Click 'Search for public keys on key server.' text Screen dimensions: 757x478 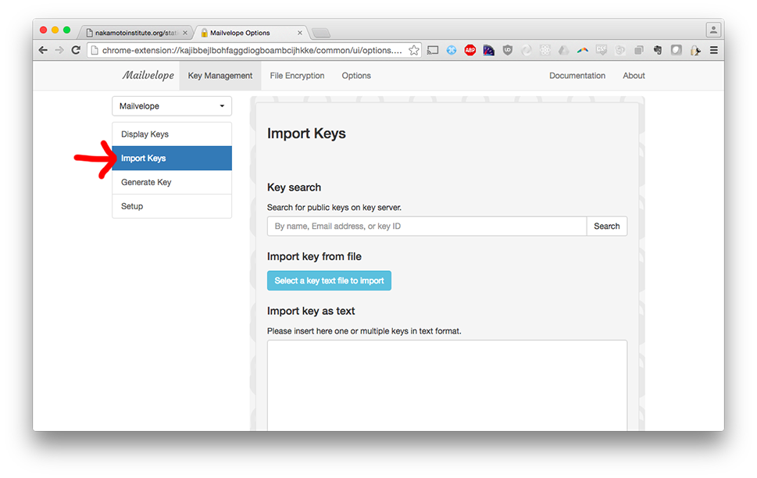click(x=334, y=208)
